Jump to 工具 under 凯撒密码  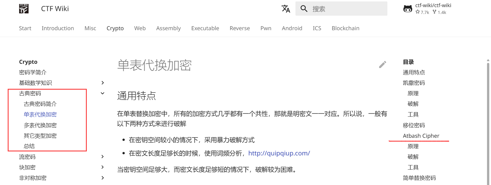[413, 114]
